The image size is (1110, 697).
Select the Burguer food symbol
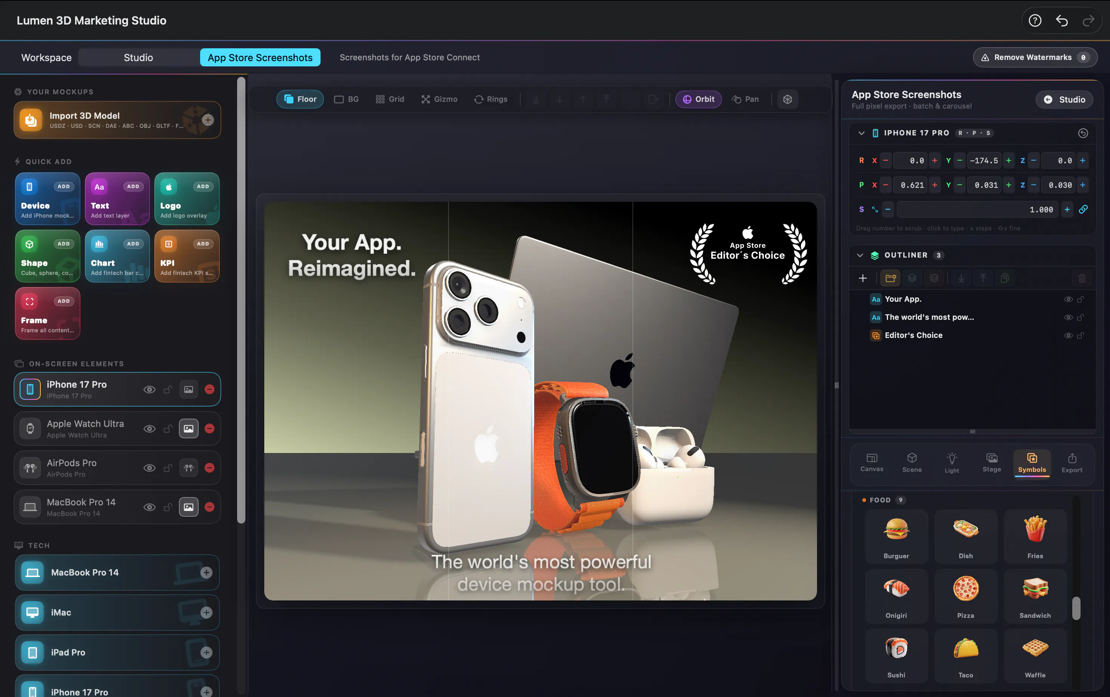(896, 536)
